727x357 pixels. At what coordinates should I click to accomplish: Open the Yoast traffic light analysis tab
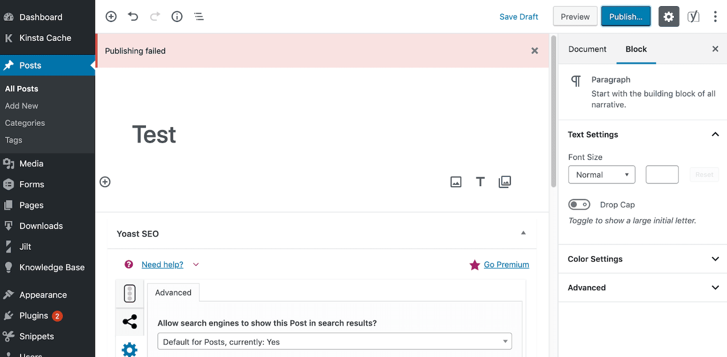129,293
